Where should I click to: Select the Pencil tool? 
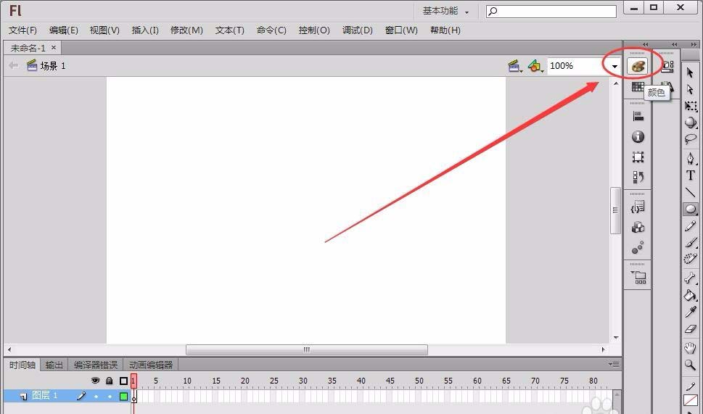(691, 225)
